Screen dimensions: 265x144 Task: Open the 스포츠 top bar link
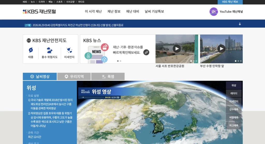[x=59, y=2]
